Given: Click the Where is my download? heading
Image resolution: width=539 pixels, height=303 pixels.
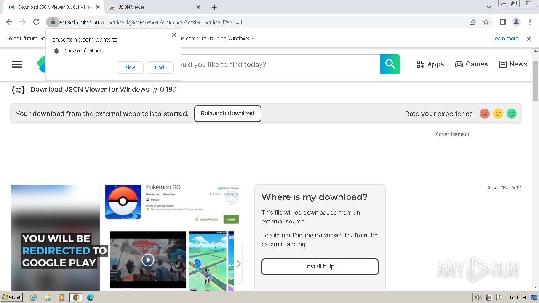Looking at the screenshot, I should [x=315, y=197].
